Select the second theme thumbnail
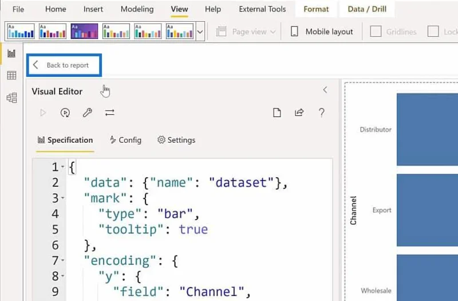 pyautogui.click(x=53, y=32)
